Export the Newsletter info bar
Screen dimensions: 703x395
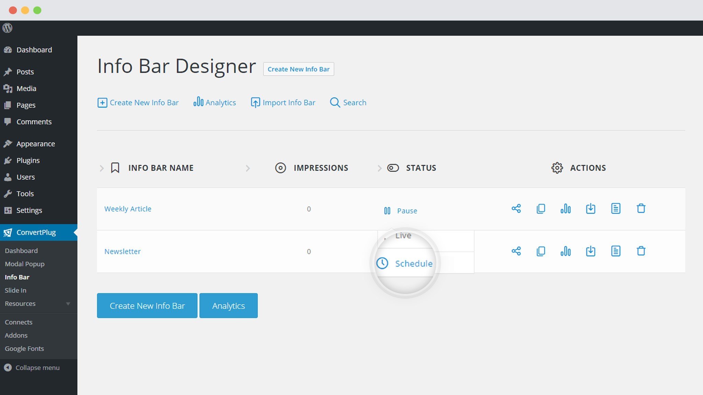[590, 251]
